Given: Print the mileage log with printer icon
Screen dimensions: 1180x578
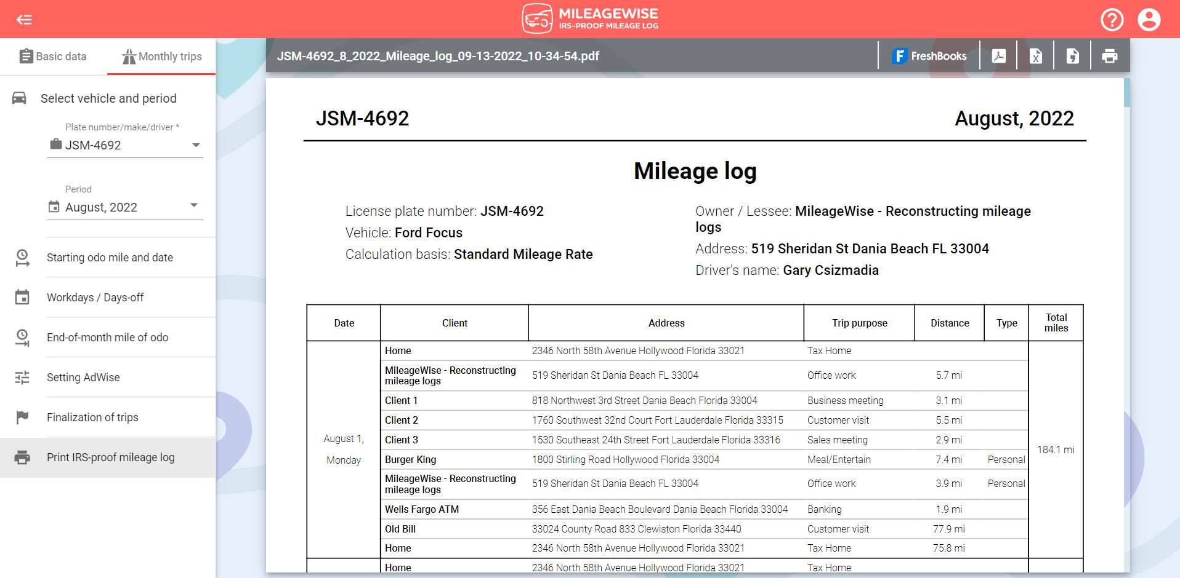Looking at the screenshot, I should tap(1110, 56).
